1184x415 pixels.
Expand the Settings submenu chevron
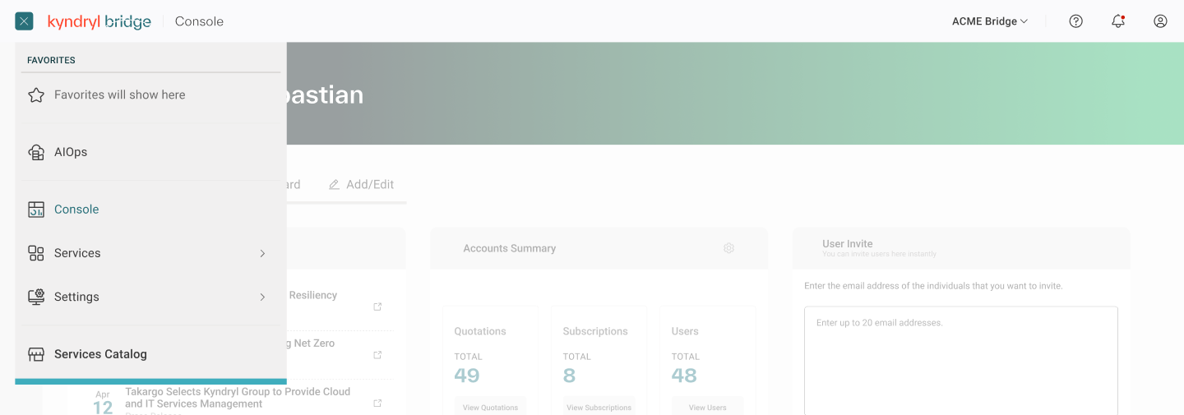262,297
